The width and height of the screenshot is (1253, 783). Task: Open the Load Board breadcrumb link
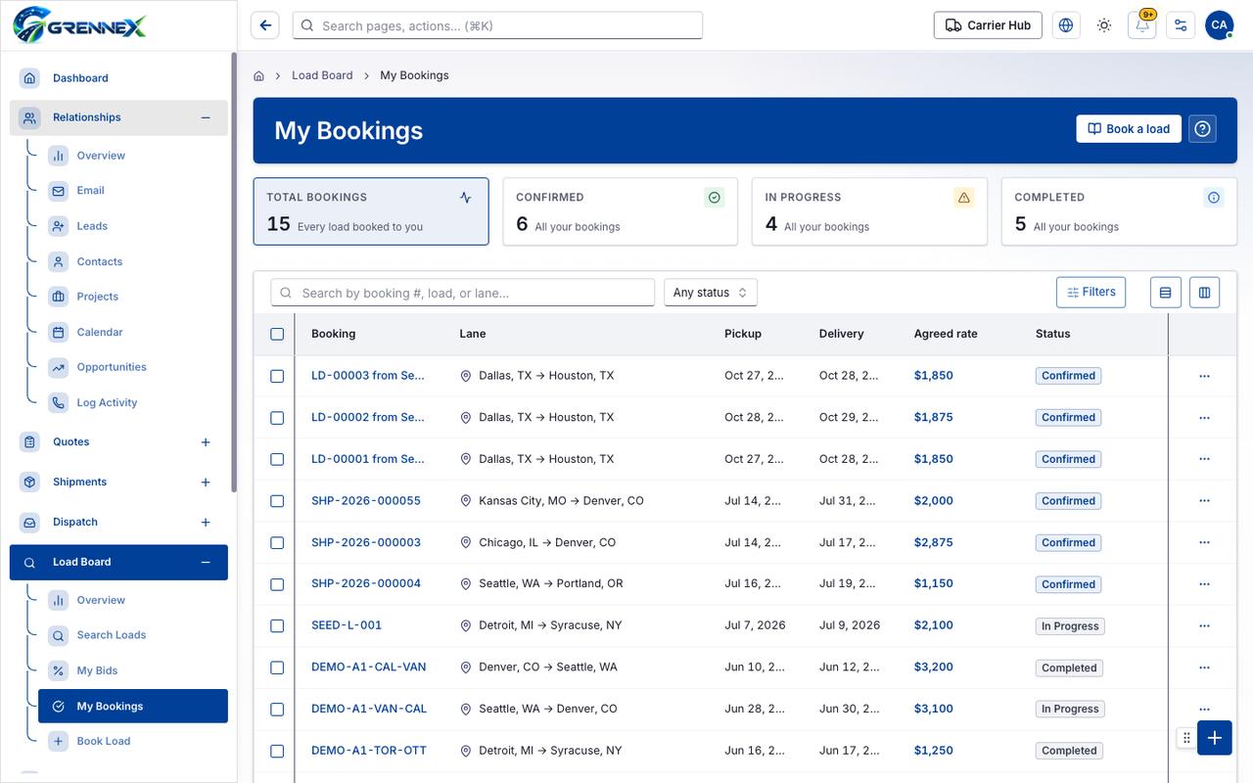[x=322, y=75]
